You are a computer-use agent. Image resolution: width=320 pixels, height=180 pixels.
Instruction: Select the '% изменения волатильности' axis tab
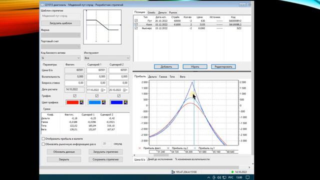click(192, 159)
